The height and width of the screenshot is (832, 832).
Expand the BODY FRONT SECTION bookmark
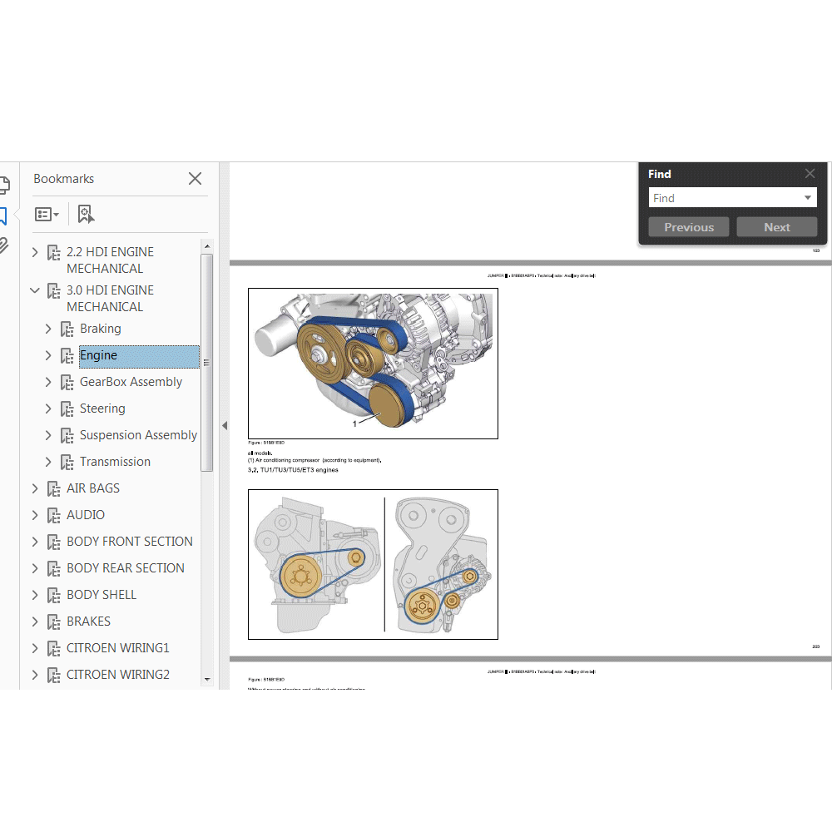point(35,542)
